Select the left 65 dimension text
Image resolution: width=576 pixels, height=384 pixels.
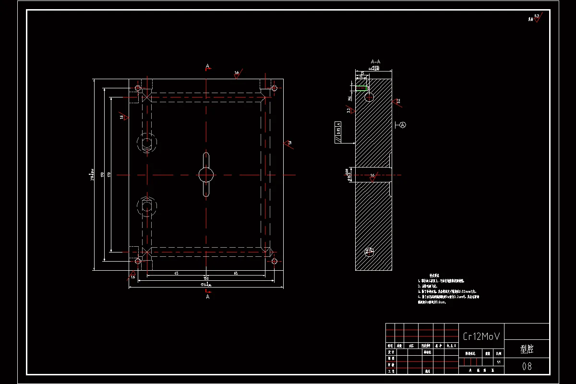coord(176,273)
